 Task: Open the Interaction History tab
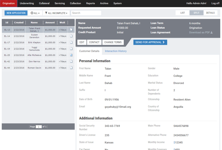116,51
